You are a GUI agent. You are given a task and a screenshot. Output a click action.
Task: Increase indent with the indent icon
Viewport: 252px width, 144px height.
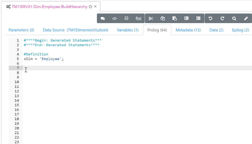pos(186,18)
